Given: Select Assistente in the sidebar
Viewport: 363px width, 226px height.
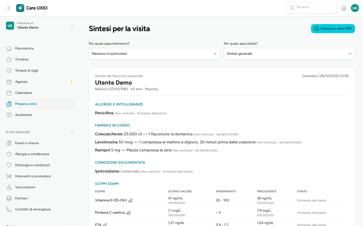Looking at the screenshot, I should pos(40,115).
